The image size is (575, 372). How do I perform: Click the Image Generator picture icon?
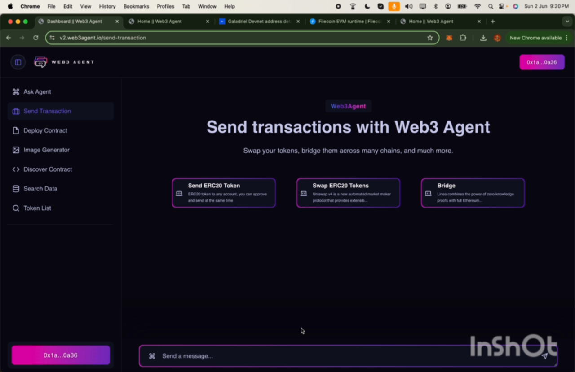click(16, 150)
